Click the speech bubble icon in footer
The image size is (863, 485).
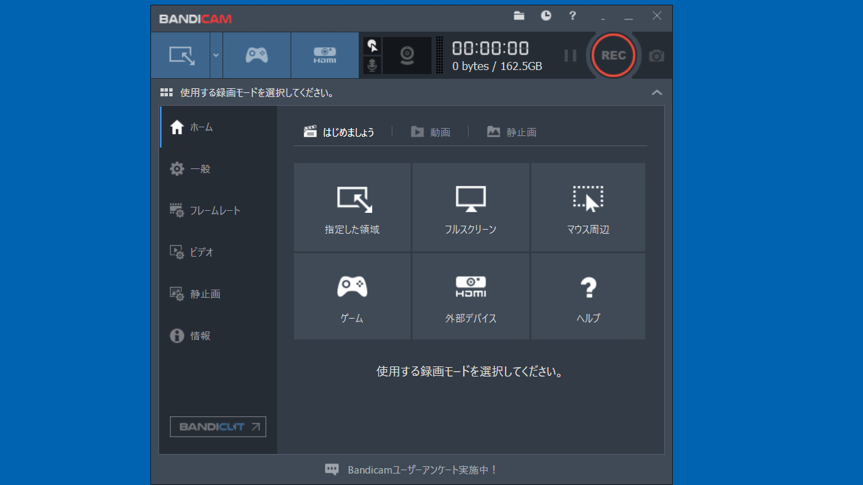pyautogui.click(x=332, y=470)
